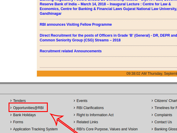Open Events footer link
The width and height of the screenshot is (177, 133).
click(x=82, y=101)
